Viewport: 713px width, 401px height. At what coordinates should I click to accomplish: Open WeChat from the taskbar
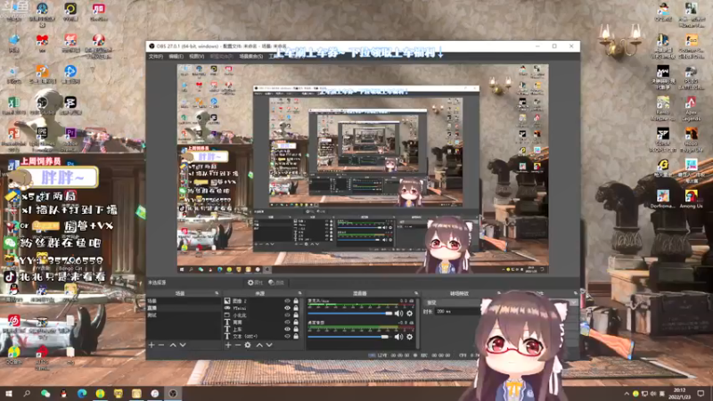tap(45, 393)
